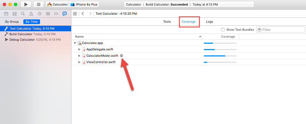Image resolution: width=306 pixels, height=124 pixels.
Task: Expand CalculatorModel.swift disclosure triangle
Action: coord(79,56)
